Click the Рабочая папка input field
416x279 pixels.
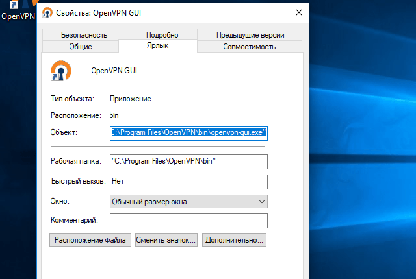click(188, 162)
